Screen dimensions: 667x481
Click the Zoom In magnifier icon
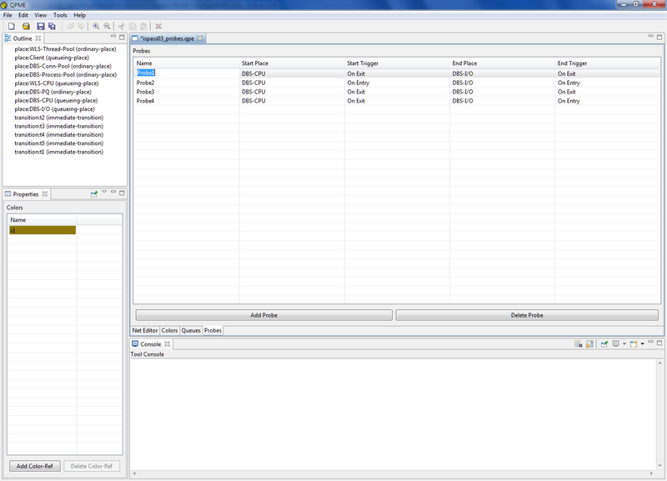coord(96,27)
